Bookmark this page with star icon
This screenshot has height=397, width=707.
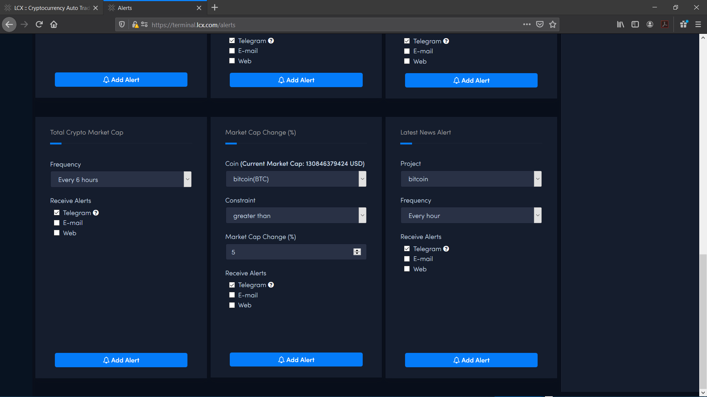[552, 25]
